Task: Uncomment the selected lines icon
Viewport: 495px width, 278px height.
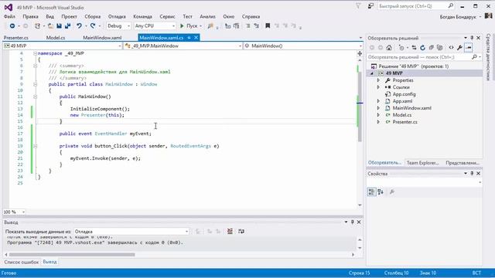Action: pos(256,25)
